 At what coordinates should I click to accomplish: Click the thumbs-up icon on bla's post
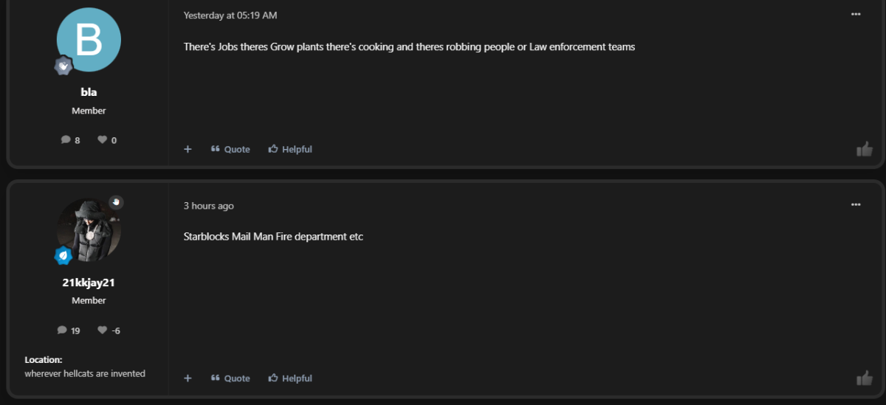(864, 150)
